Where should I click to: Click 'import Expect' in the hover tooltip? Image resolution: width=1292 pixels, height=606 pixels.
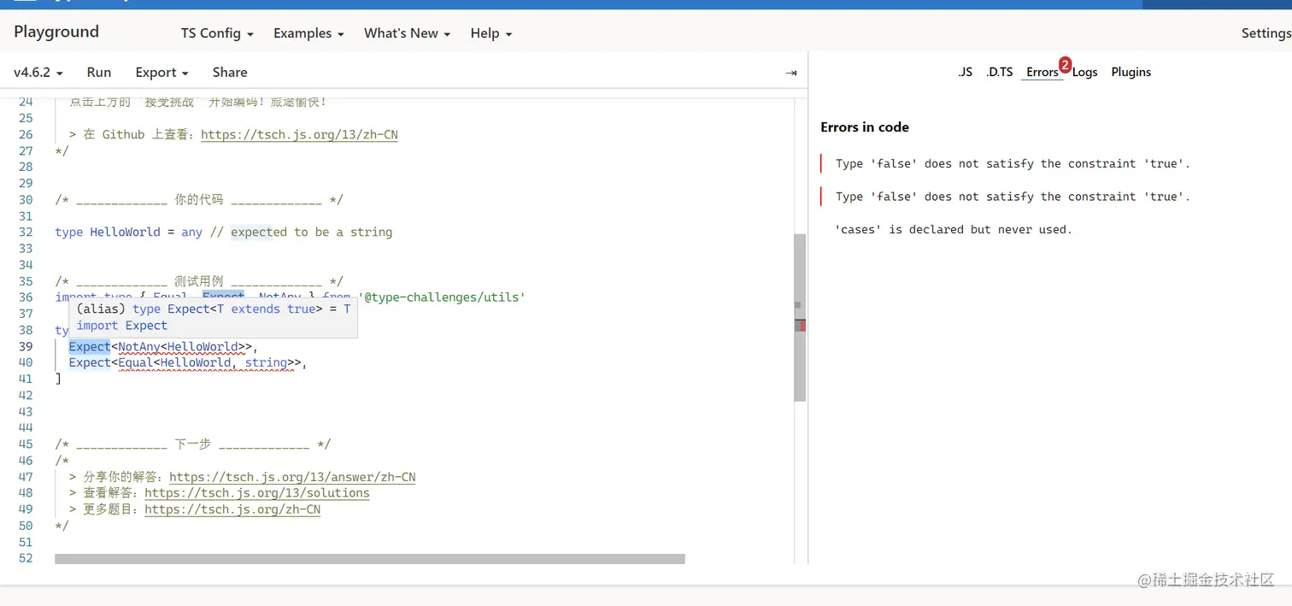tap(122, 326)
